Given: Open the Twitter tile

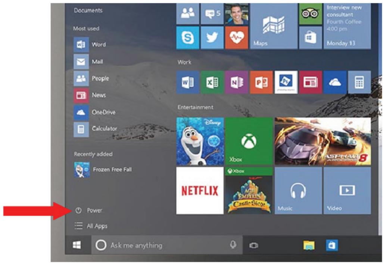Looking at the screenshot, I should pyautogui.click(x=212, y=38).
